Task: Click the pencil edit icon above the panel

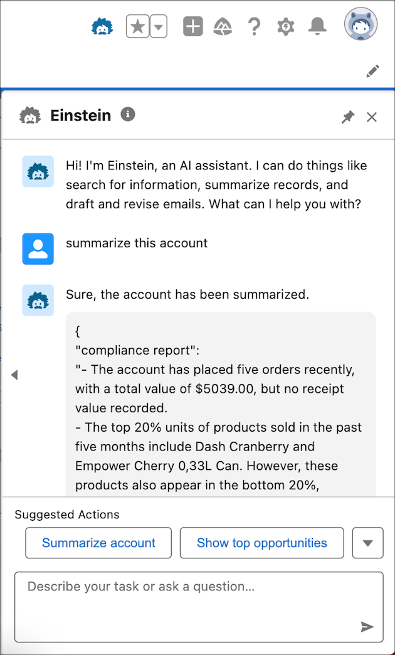Action: [x=372, y=72]
